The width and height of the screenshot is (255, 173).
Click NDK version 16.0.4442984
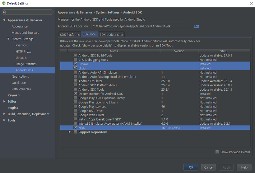coord(171,128)
